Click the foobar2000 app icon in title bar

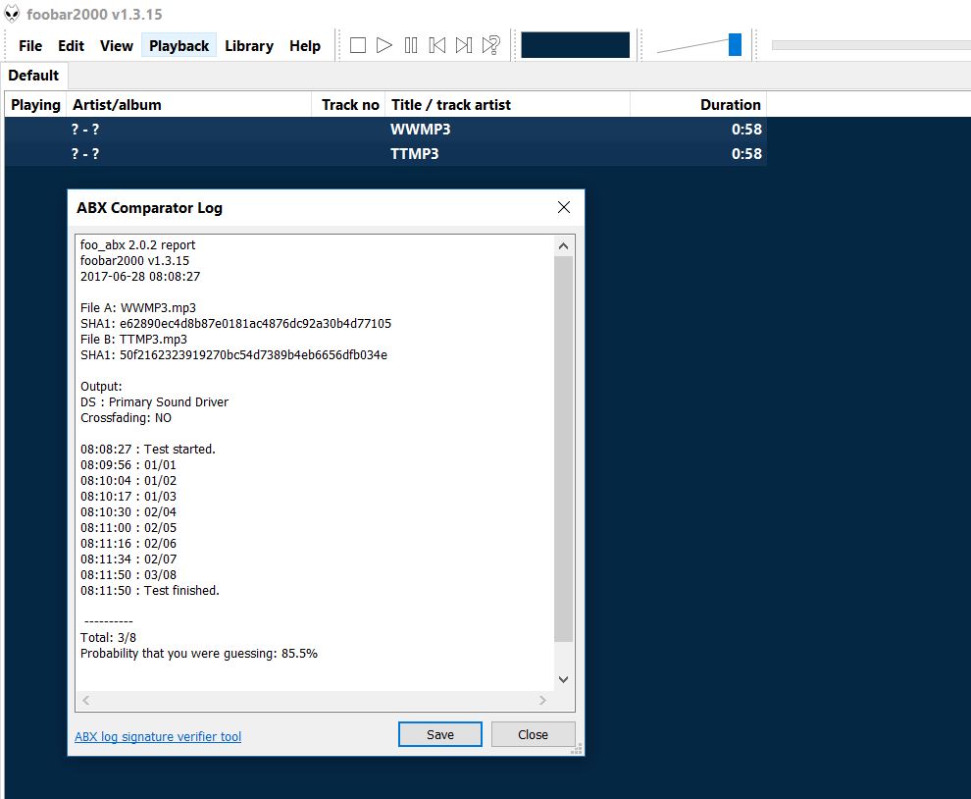tap(12, 14)
